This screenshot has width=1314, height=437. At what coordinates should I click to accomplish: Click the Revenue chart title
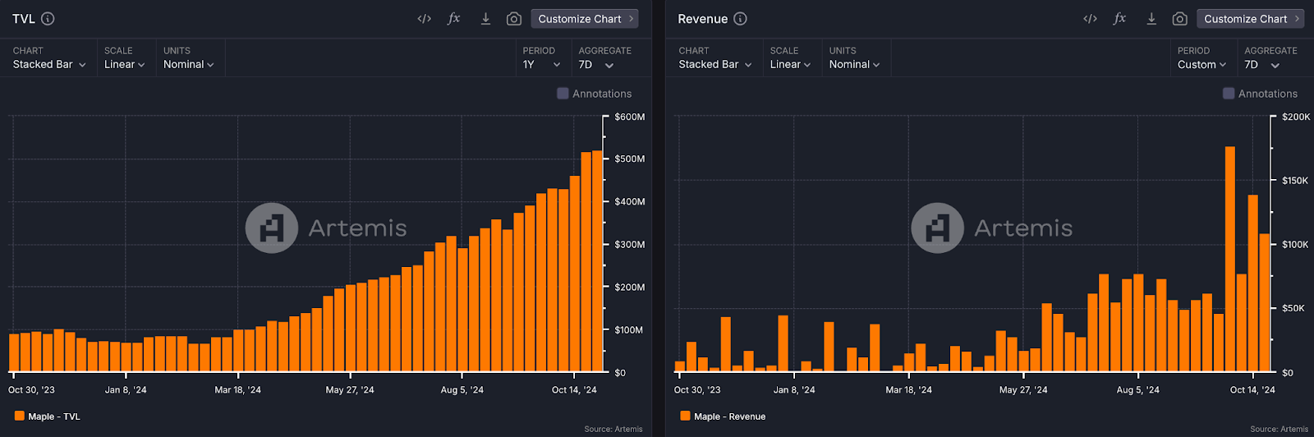(x=703, y=19)
